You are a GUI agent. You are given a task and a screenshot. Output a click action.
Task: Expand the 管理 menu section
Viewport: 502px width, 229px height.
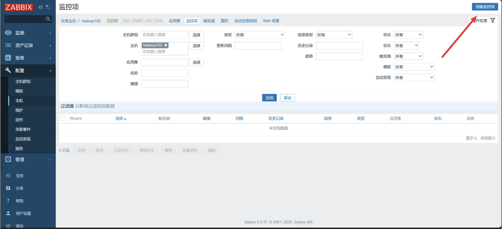pos(50,160)
